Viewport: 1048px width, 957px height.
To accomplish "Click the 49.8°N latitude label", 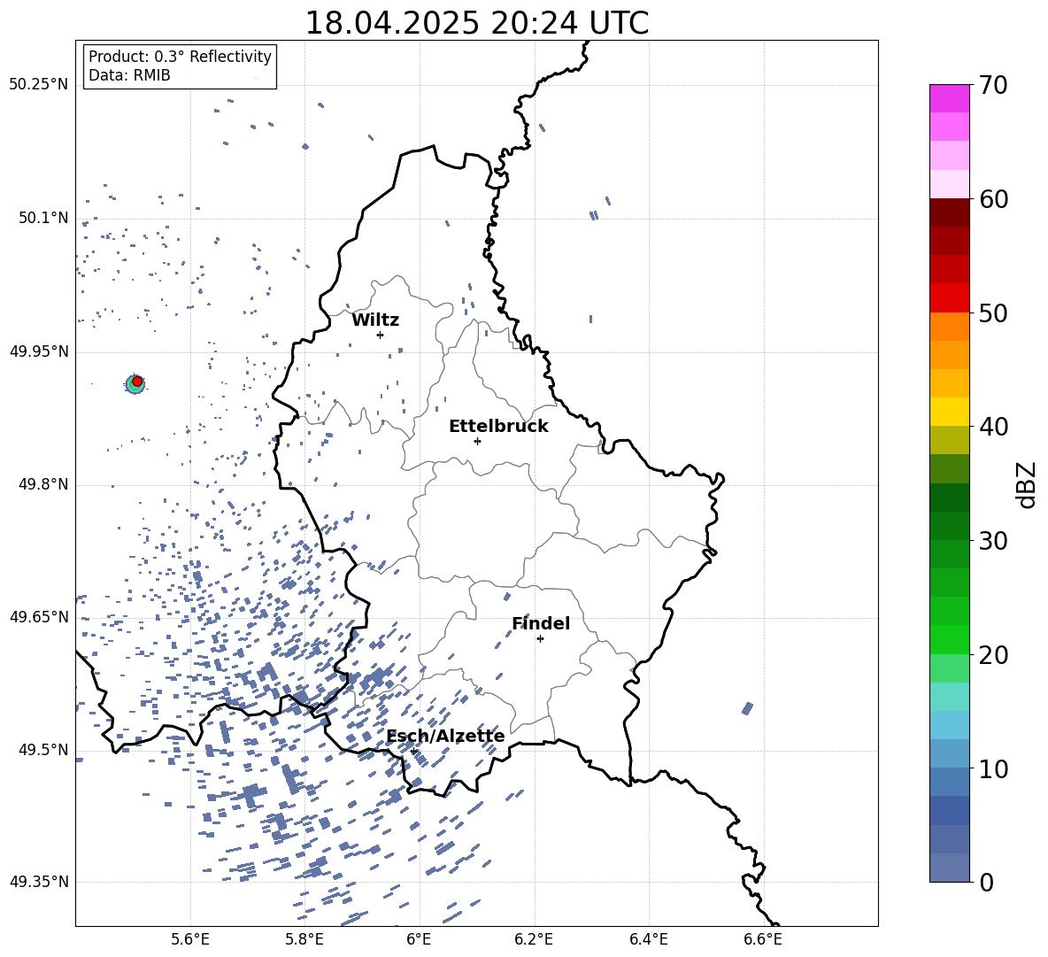I will click(x=43, y=484).
